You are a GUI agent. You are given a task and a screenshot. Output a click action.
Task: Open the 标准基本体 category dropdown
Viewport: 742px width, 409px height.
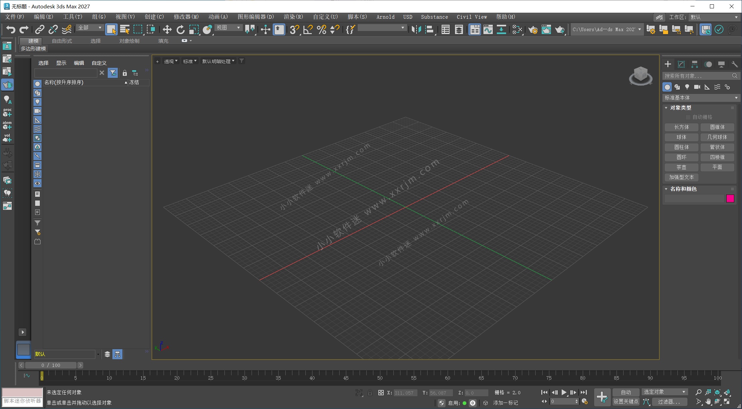pyautogui.click(x=701, y=98)
